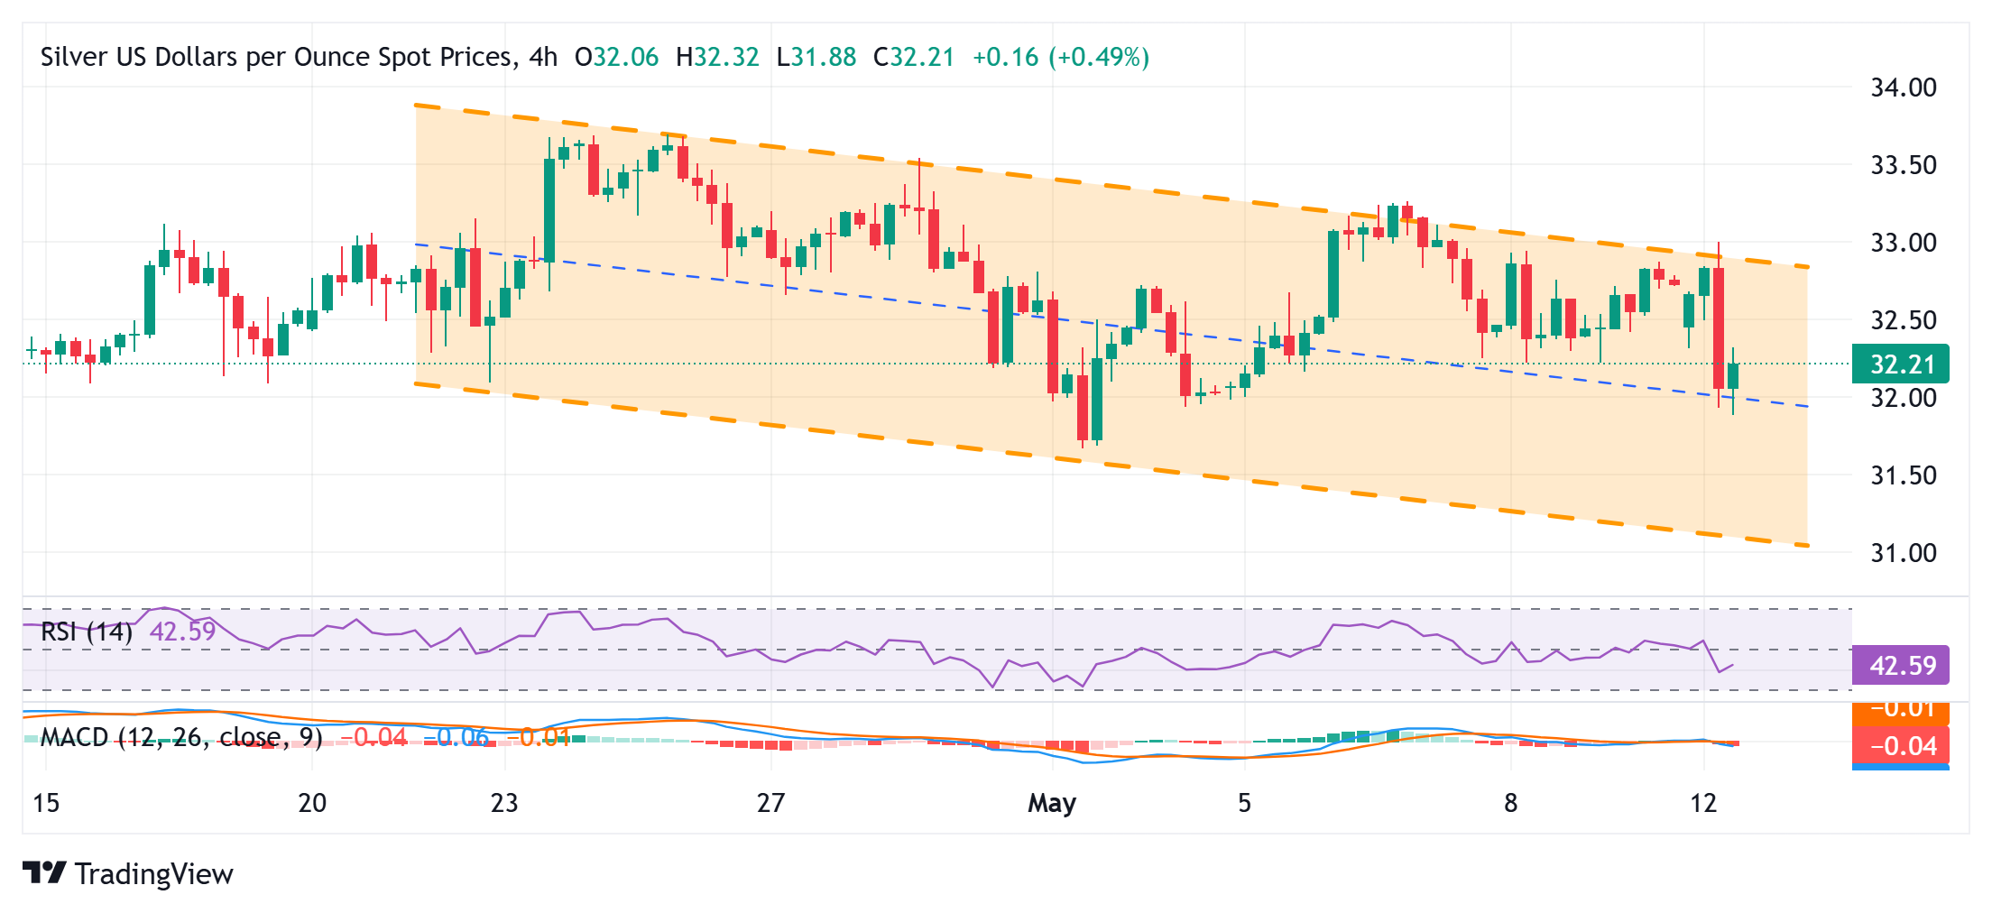Click the purple RSI 42.59 value tag
The image size is (1992, 913).
tap(1901, 666)
